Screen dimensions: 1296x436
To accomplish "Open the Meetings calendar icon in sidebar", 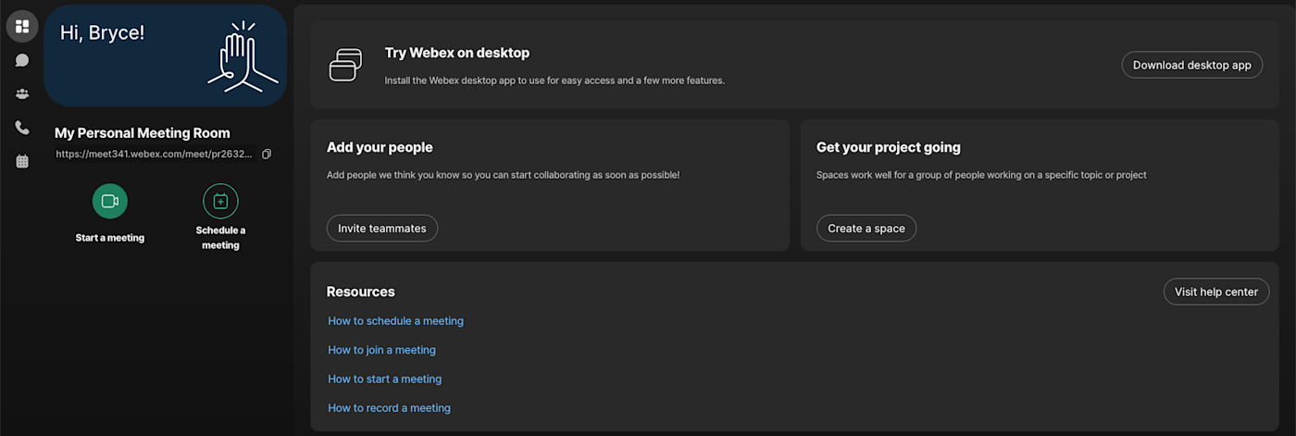I will (22, 161).
